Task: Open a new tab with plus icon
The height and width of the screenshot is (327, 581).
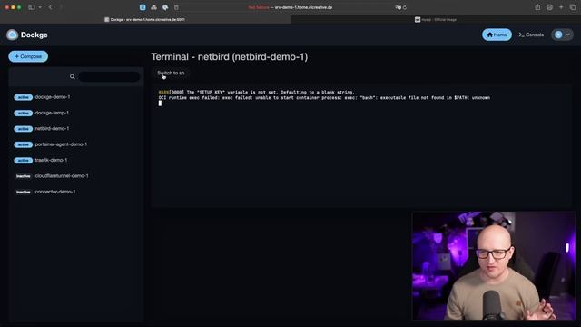Action: click(x=561, y=7)
